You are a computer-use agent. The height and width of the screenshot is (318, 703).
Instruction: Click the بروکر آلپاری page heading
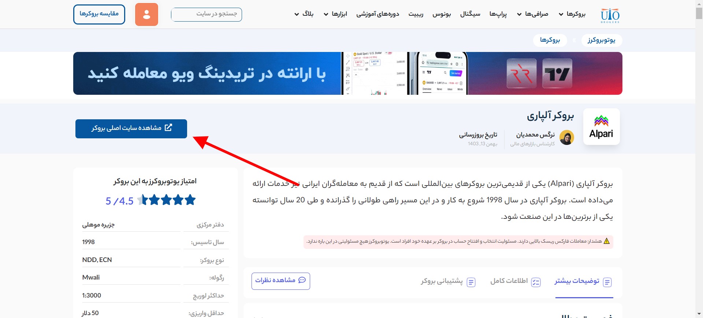point(550,116)
